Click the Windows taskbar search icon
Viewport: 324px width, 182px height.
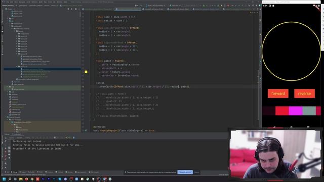[10, 179]
